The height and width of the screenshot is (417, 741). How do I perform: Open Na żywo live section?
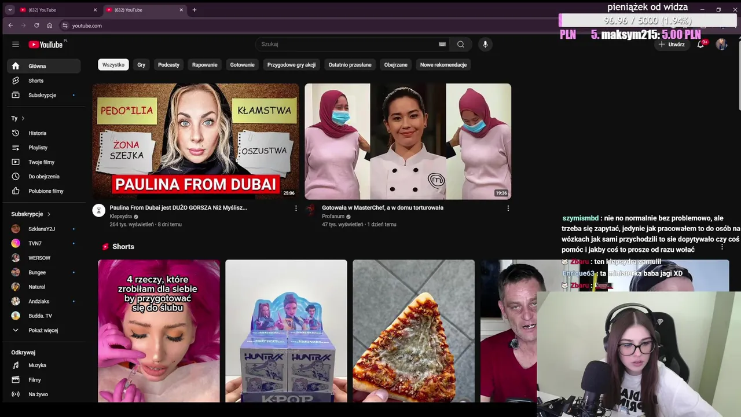(x=44, y=394)
